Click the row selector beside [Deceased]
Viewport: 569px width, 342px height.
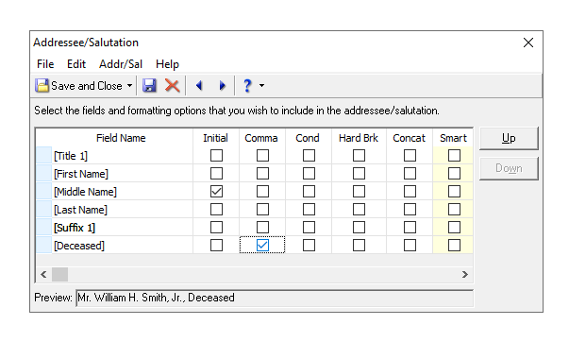44,246
